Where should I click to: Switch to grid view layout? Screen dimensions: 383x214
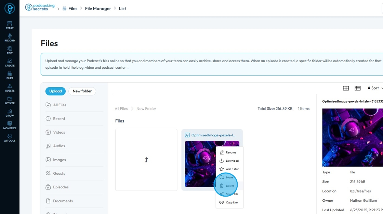coord(346,88)
